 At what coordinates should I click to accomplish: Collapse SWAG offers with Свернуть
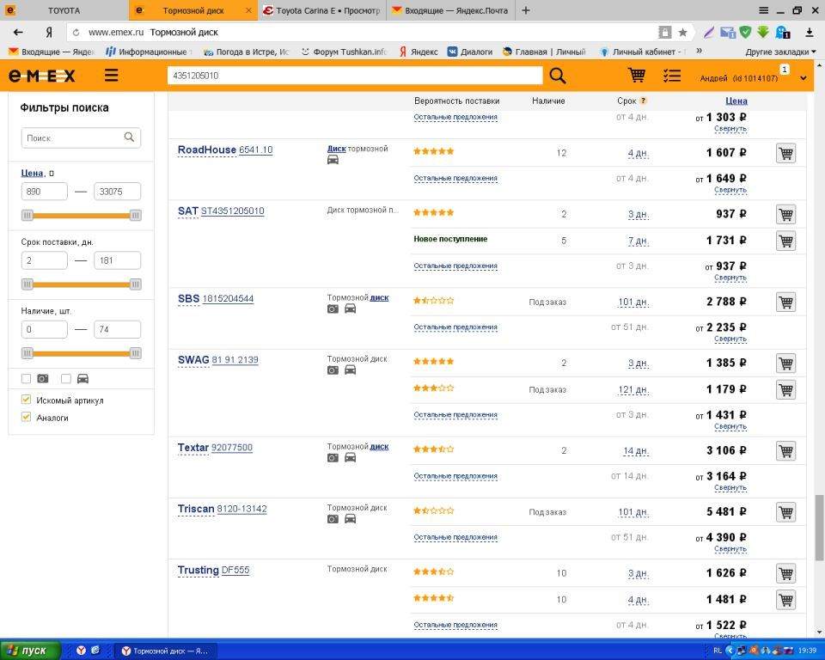point(730,426)
